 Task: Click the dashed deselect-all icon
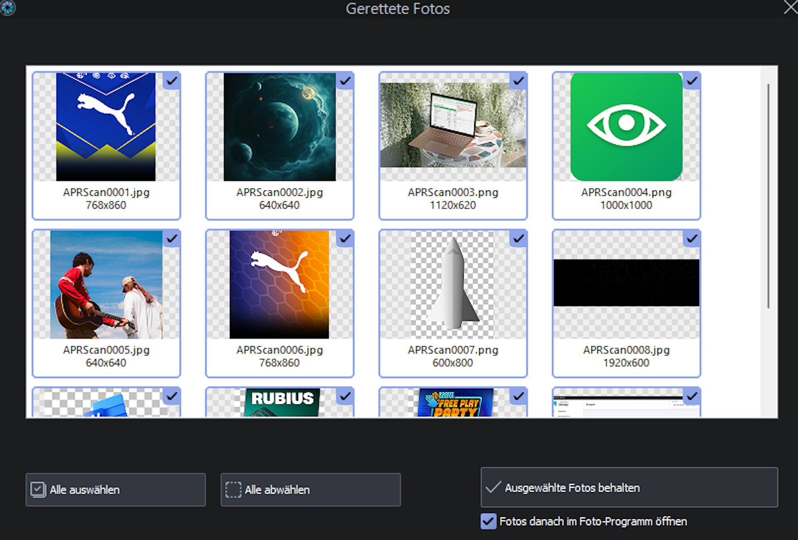click(x=233, y=490)
